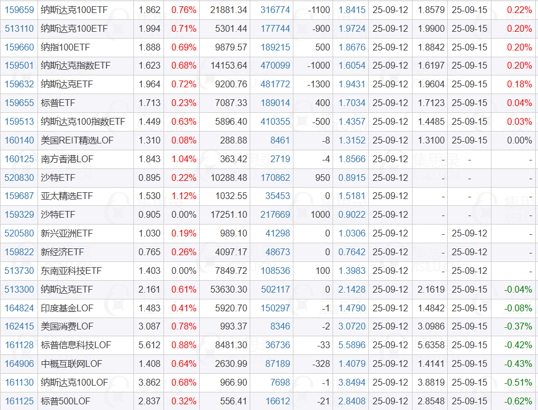Select fund name 亚太精选ETF
This screenshot has width=538, height=410.
pos(66,196)
